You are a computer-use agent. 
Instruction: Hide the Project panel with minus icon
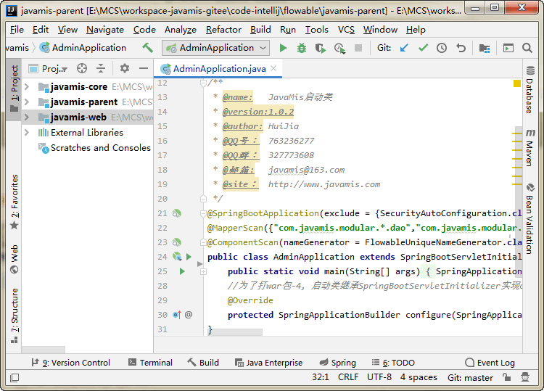tap(144, 68)
